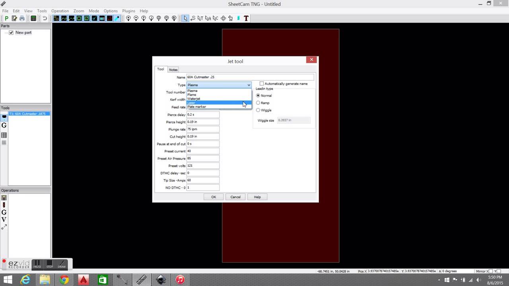The image size is (509, 286).
Task: Click the grid table icon in Tools panel
Action: (4, 135)
